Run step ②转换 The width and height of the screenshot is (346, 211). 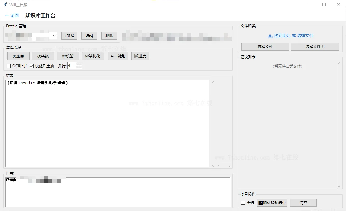coord(43,56)
